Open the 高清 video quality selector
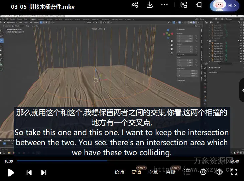Image resolution: width=244 pixels, height=181 pixels. (136, 172)
